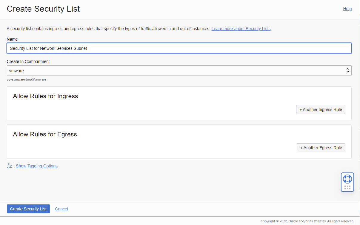This screenshot has width=360, height=225.
Task: Add another ingress rule
Action: point(321,110)
